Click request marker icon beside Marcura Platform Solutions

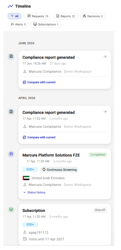(x=11, y=154)
